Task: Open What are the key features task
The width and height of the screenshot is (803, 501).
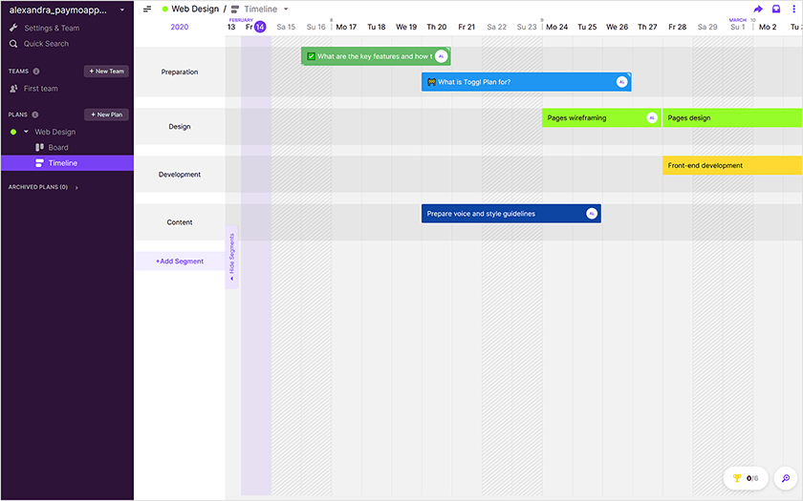Action: [x=375, y=56]
